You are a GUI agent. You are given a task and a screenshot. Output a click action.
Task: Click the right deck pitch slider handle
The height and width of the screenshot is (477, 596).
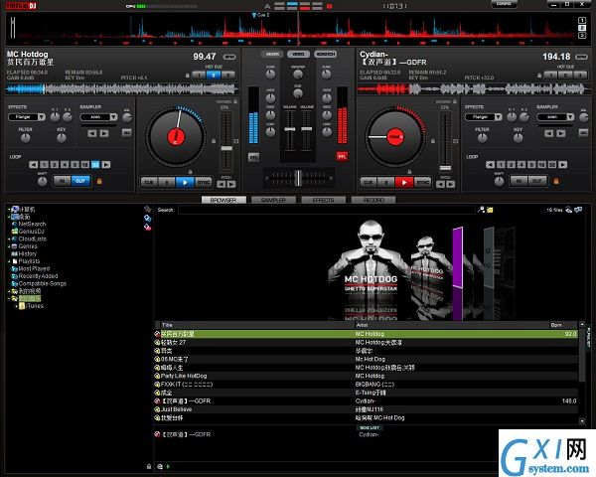[445, 168]
